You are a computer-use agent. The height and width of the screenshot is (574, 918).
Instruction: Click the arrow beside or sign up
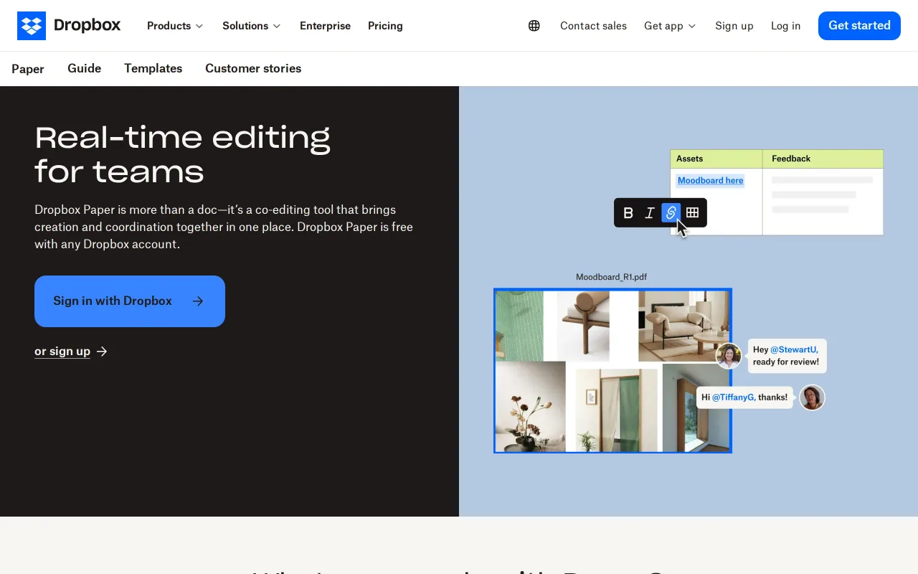point(102,352)
